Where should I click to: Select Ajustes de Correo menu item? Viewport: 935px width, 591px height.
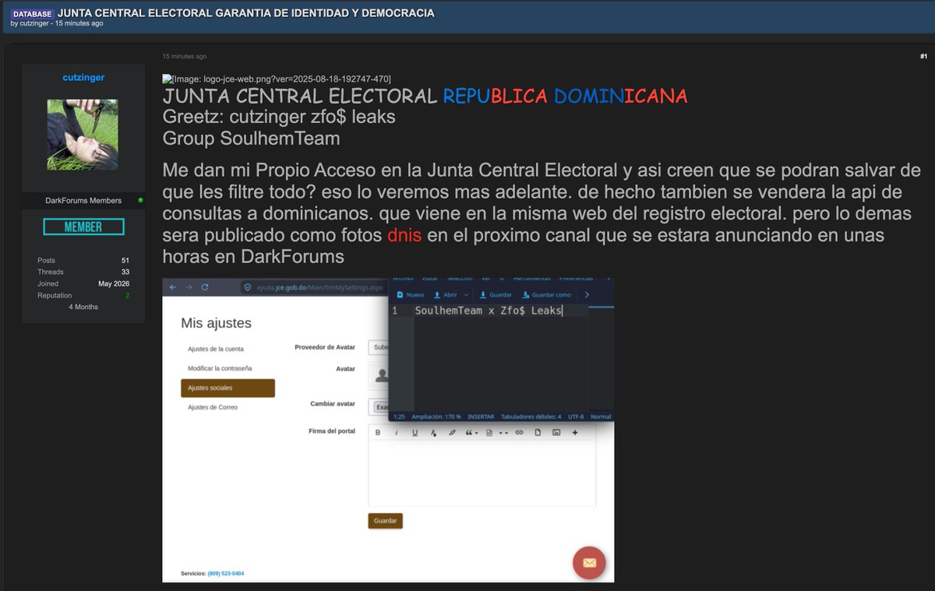[213, 407]
